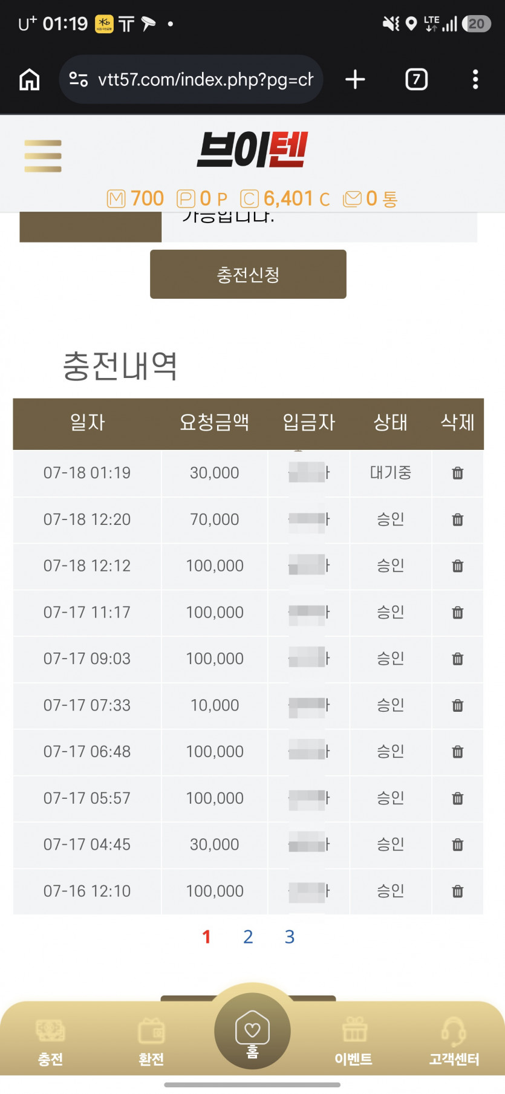Image resolution: width=505 pixels, height=1094 pixels.
Task: Select current page 1 in pagination
Action: (206, 937)
